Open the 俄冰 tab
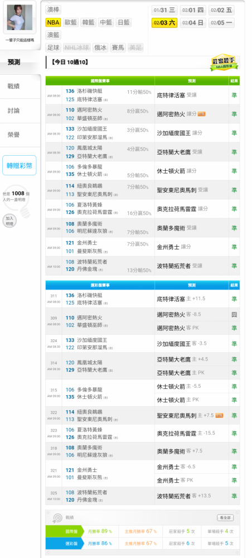 point(100,47)
